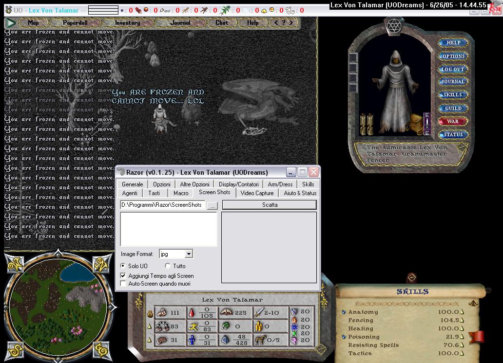The image size is (503, 363).
Task: Click the dexterity juggling icon in status
Action: pos(162,327)
